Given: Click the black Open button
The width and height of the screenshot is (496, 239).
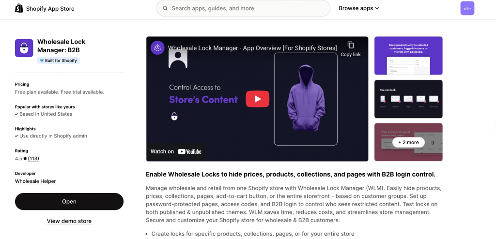Looking at the screenshot, I should 69,201.
